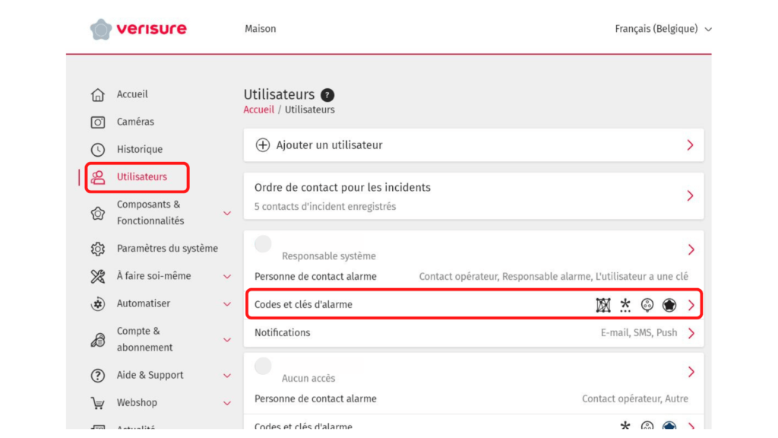Open Ordre de contact pour les incidents
The image size is (778, 438).
(x=473, y=195)
